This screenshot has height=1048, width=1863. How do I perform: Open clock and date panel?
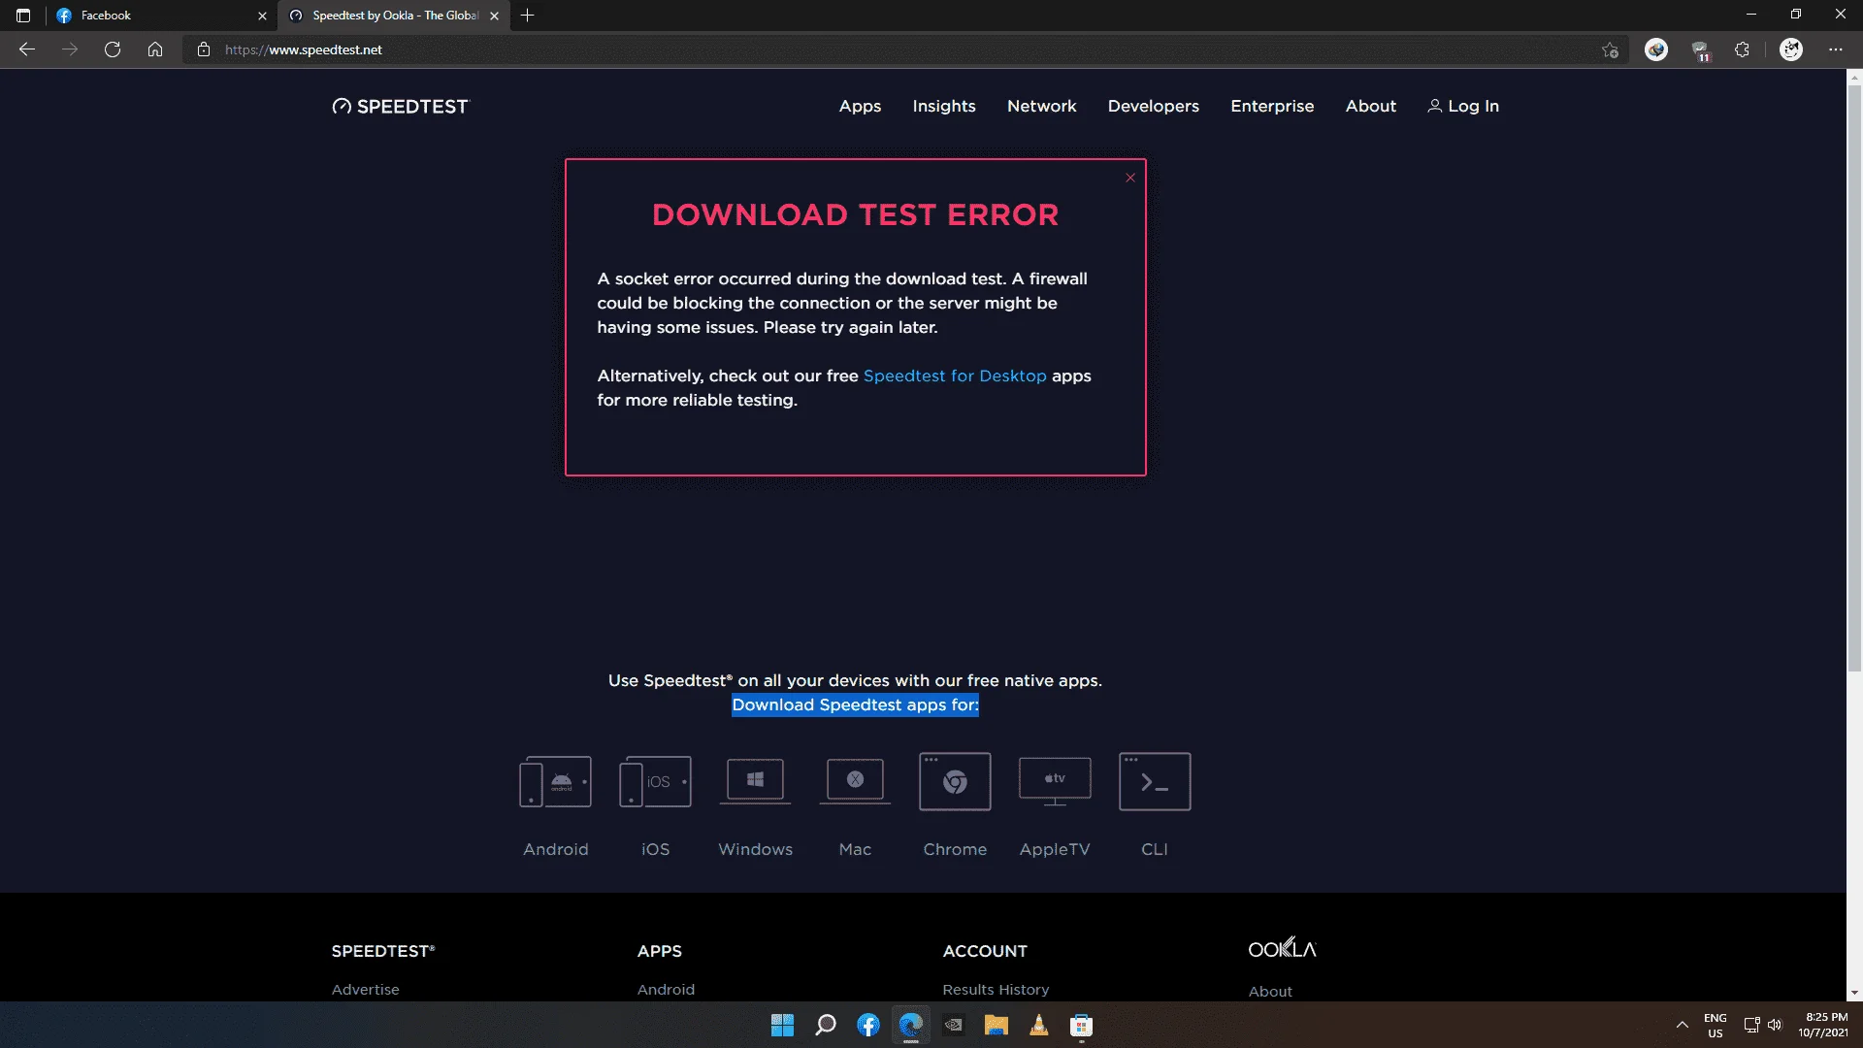point(1823,1026)
